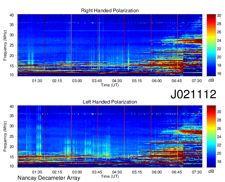
Task: Click the 40 tick on top frequency axis
Action: (x=12, y=15)
